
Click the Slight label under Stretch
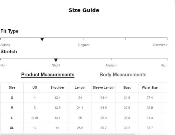(56, 65)
